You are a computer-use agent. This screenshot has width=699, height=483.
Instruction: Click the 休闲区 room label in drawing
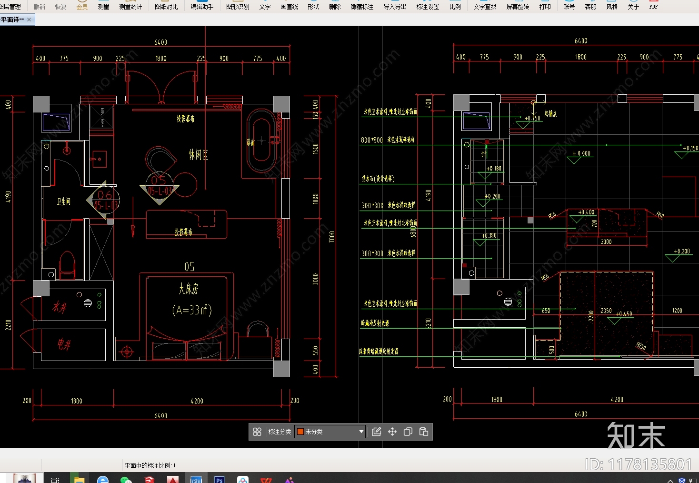point(199,155)
